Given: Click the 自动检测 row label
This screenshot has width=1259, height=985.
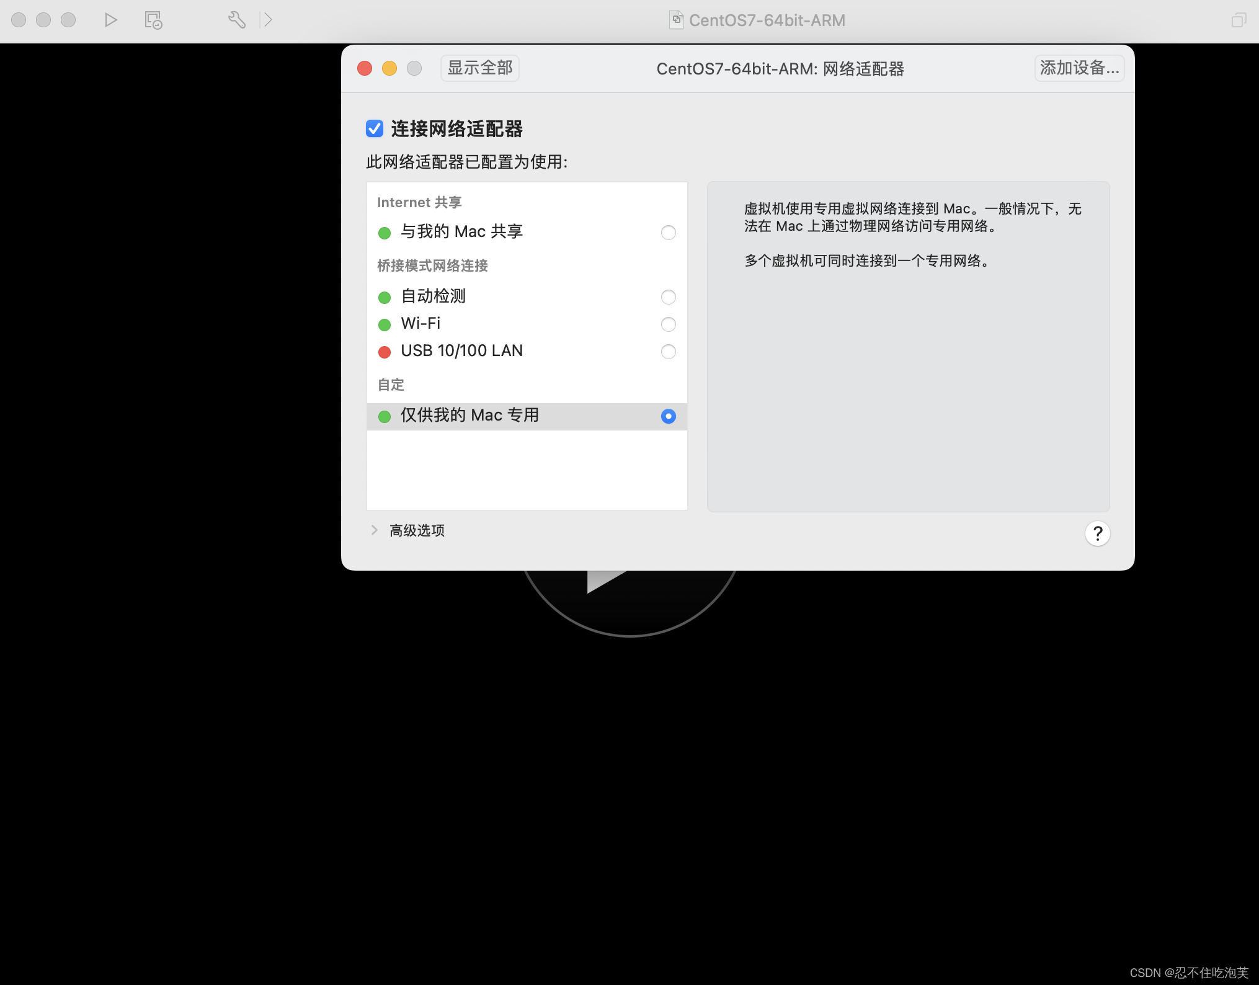Looking at the screenshot, I should coord(434,296).
